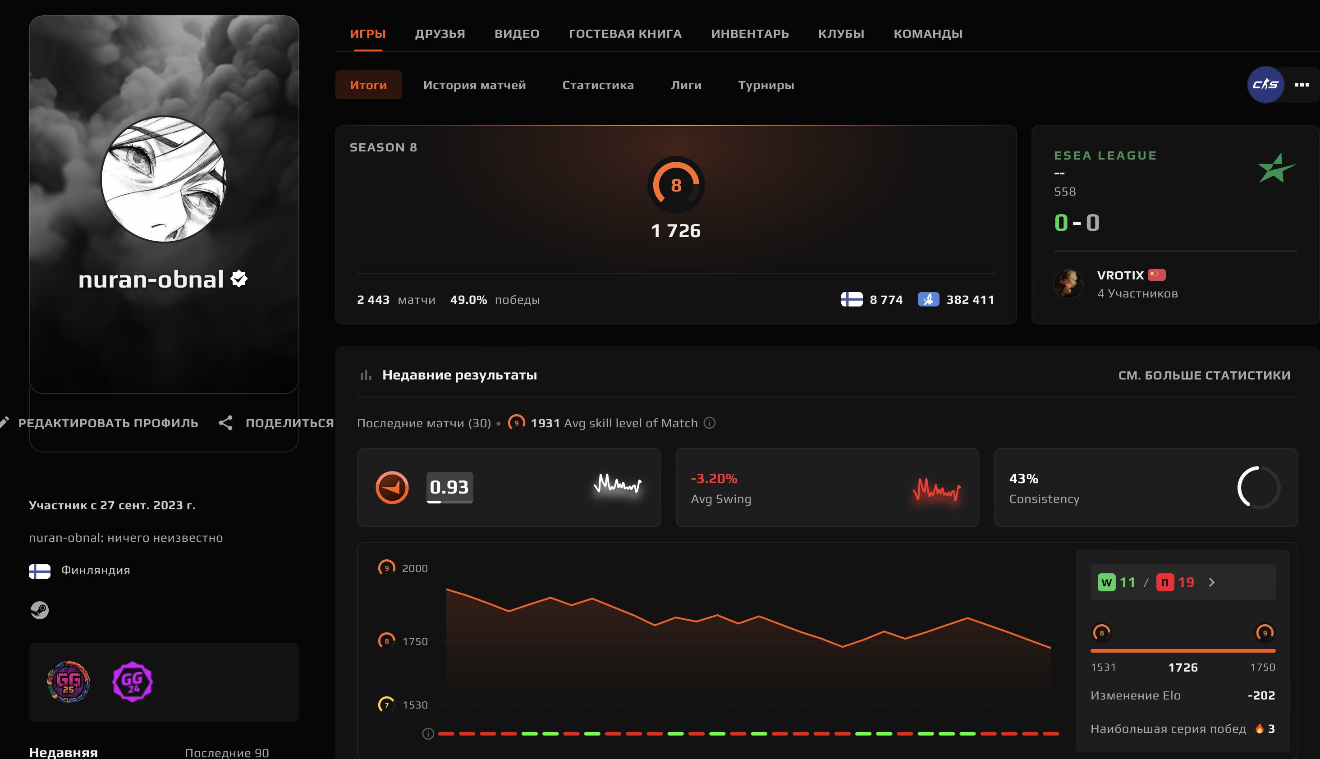Click the red Avg Swing sparkline
This screenshot has height=759, width=1320.
click(936, 489)
